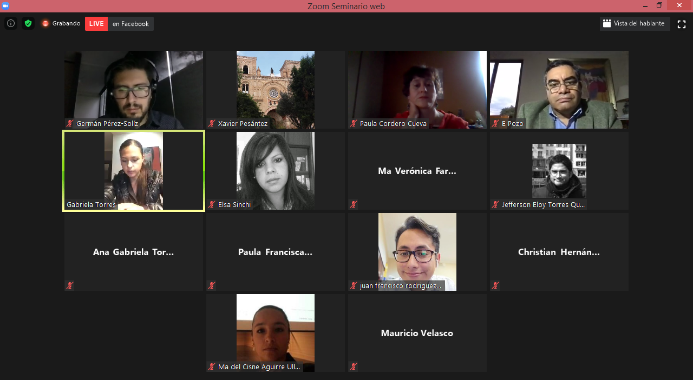
Task: Click muted mic icon on Ma Verónica tile
Action: pyautogui.click(x=354, y=204)
